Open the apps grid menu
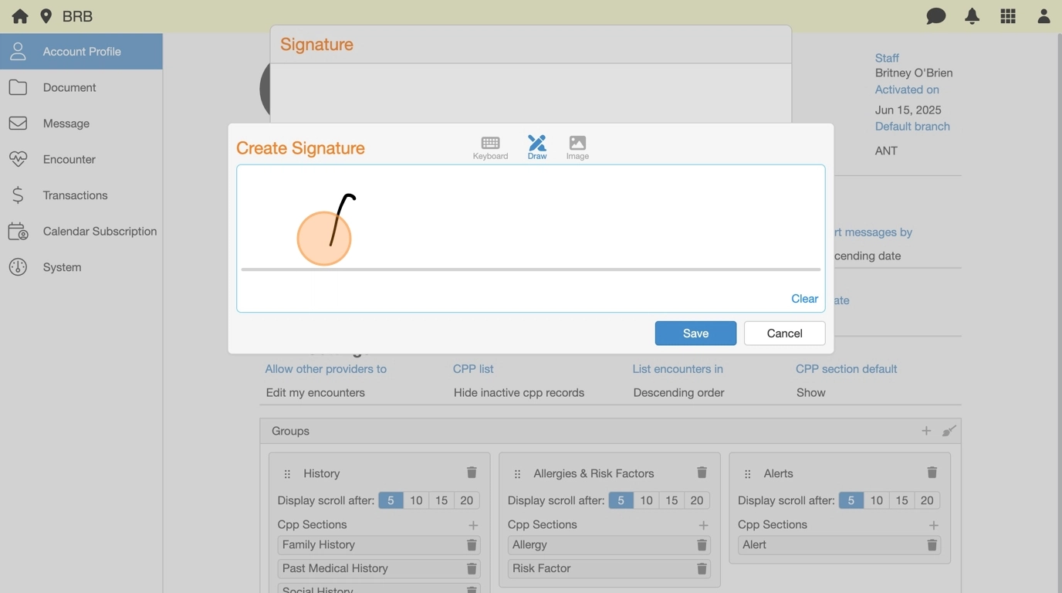Screen dimensions: 1062x593 [x=1008, y=16]
